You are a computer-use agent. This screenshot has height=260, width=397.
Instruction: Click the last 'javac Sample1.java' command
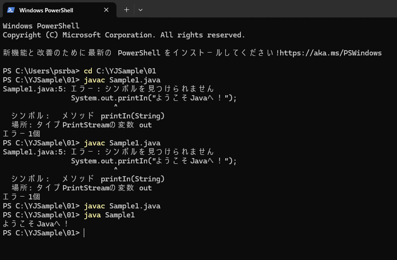tap(122, 206)
